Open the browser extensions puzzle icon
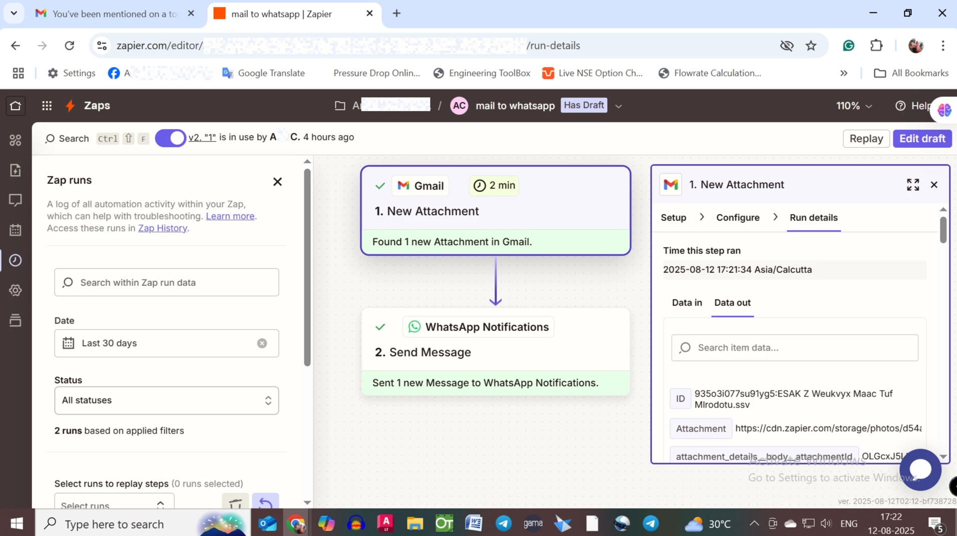The width and height of the screenshot is (957, 536). (x=876, y=46)
